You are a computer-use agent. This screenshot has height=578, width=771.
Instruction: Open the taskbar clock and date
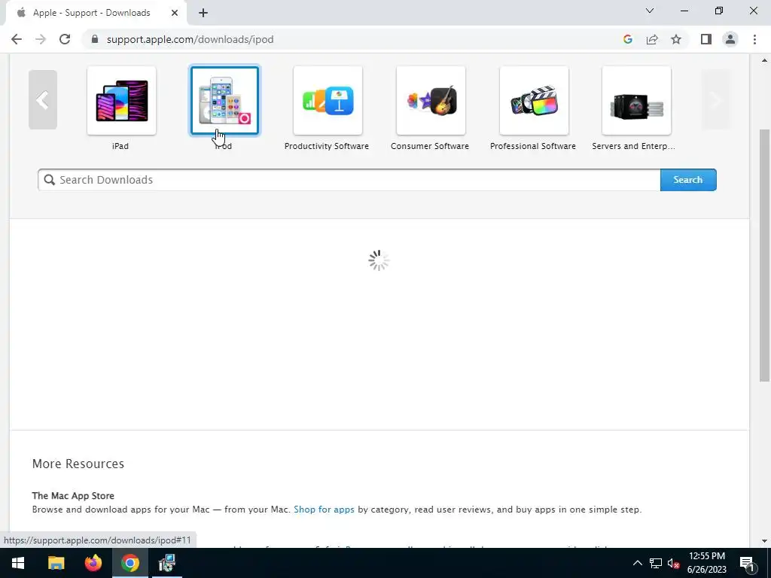point(706,563)
